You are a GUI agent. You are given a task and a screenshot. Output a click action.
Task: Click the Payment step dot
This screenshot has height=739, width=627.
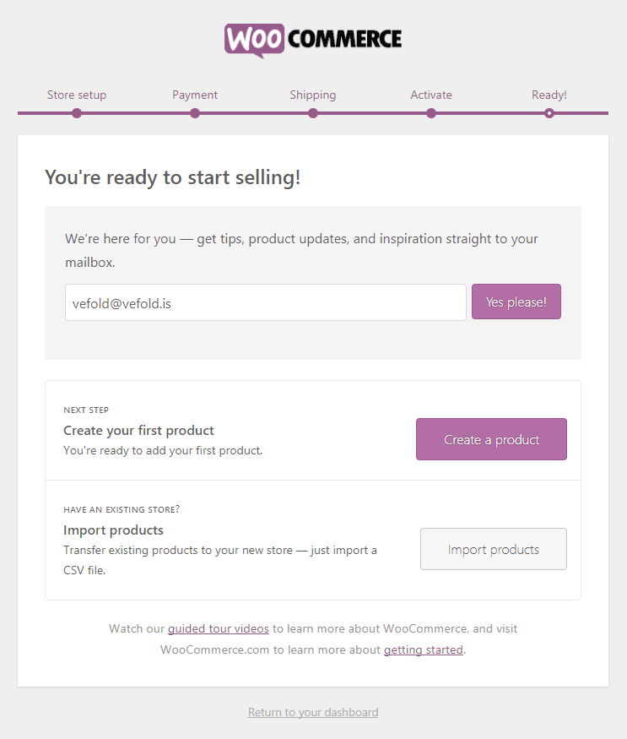(195, 113)
